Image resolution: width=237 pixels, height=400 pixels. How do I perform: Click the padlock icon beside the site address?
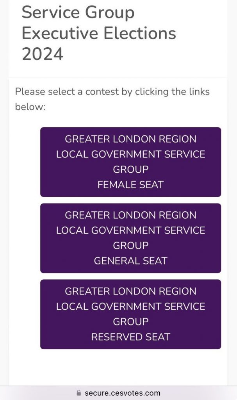78,393
